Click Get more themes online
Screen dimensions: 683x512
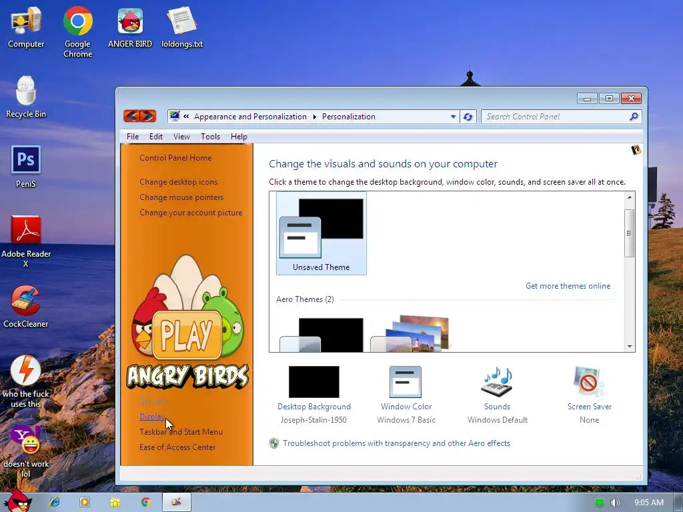click(x=568, y=286)
